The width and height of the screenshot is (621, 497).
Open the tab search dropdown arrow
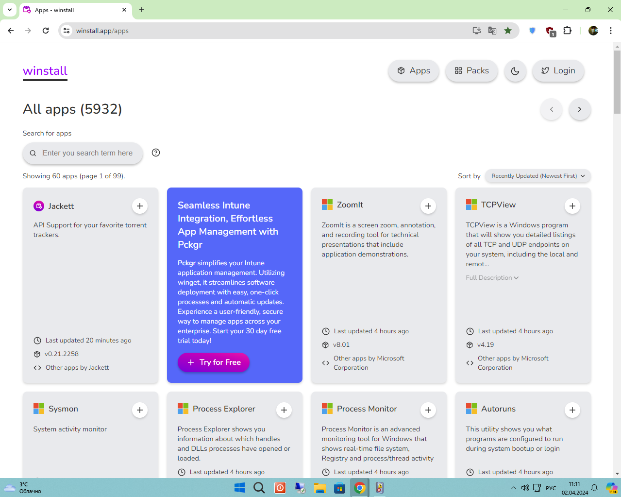tap(10, 10)
